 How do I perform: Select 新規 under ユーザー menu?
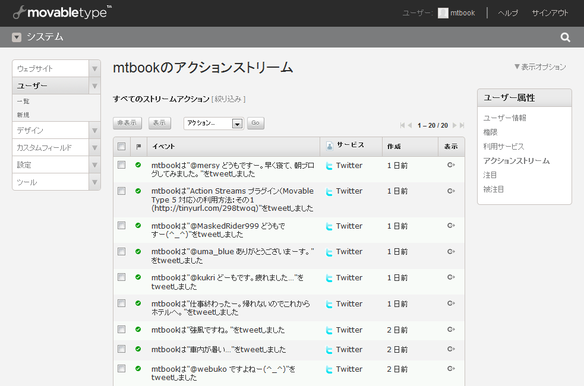click(x=23, y=115)
